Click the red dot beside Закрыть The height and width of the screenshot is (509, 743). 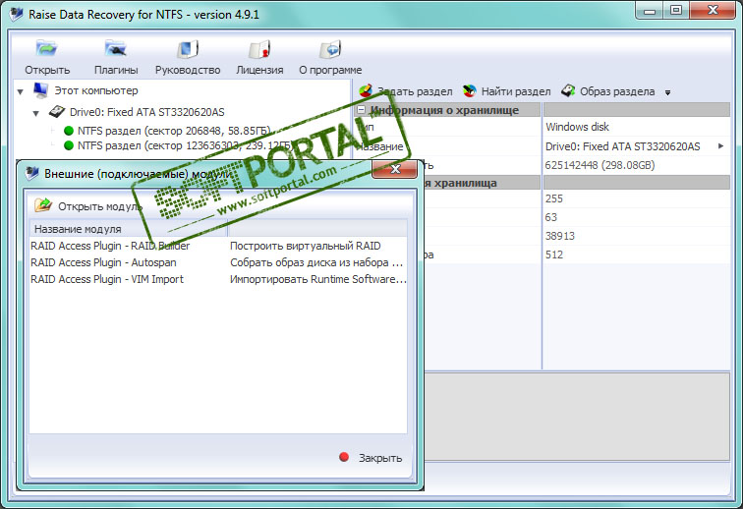[x=344, y=457]
